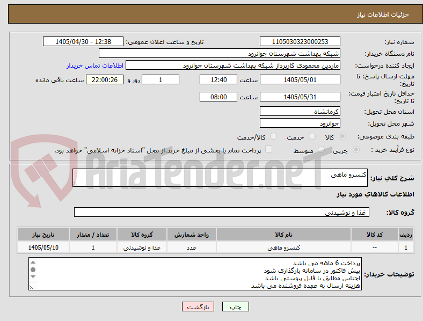Click the price validity date 1405/05/31
The image size is (423, 321).
point(300,97)
